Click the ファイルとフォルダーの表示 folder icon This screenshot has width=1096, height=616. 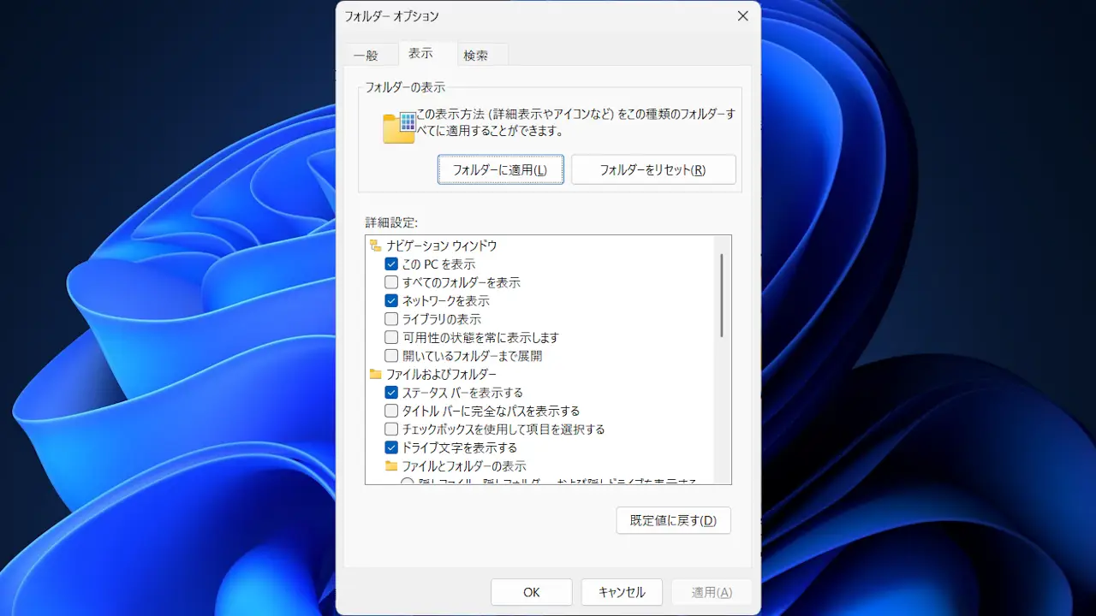click(x=391, y=466)
